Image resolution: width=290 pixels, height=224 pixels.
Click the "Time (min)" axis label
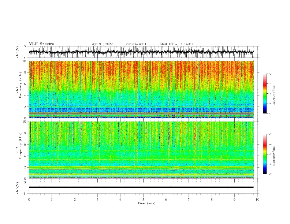tap(146, 203)
